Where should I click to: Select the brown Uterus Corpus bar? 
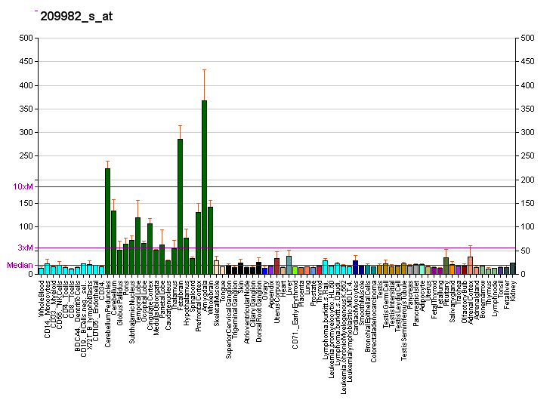pyautogui.click(x=276, y=266)
